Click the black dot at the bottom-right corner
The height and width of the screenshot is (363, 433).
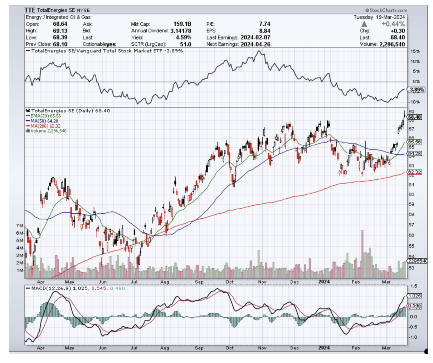tap(426, 351)
